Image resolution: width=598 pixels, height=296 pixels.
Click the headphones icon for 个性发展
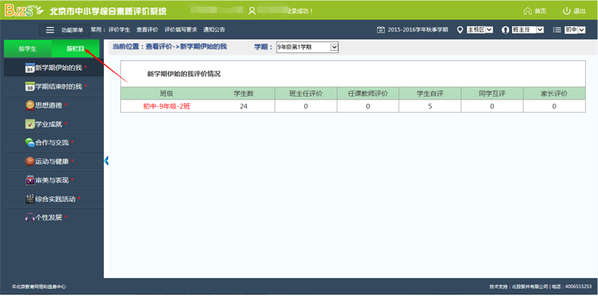tap(30, 218)
